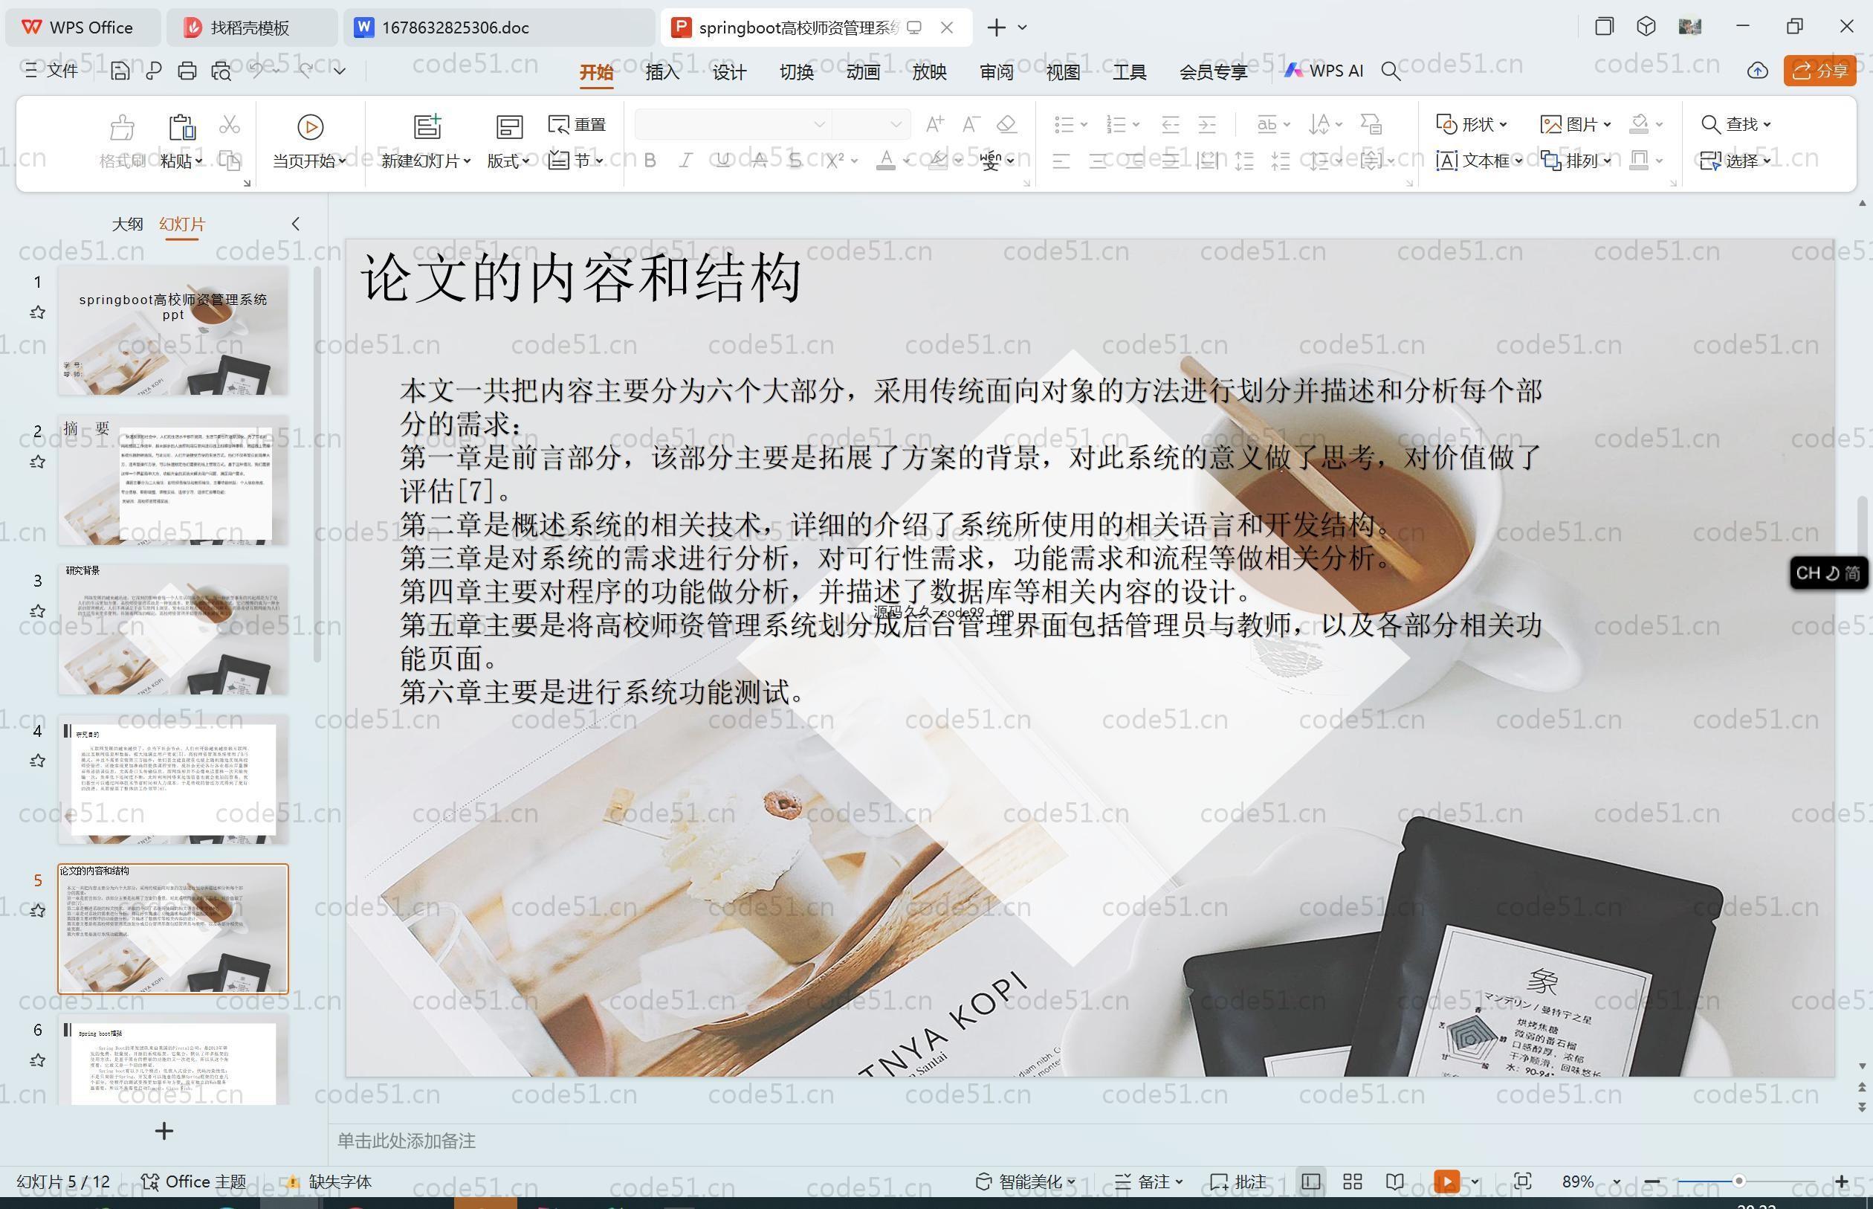1873x1209 pixels.
Task: Click the Undo arrow icon
Action: 256,71
